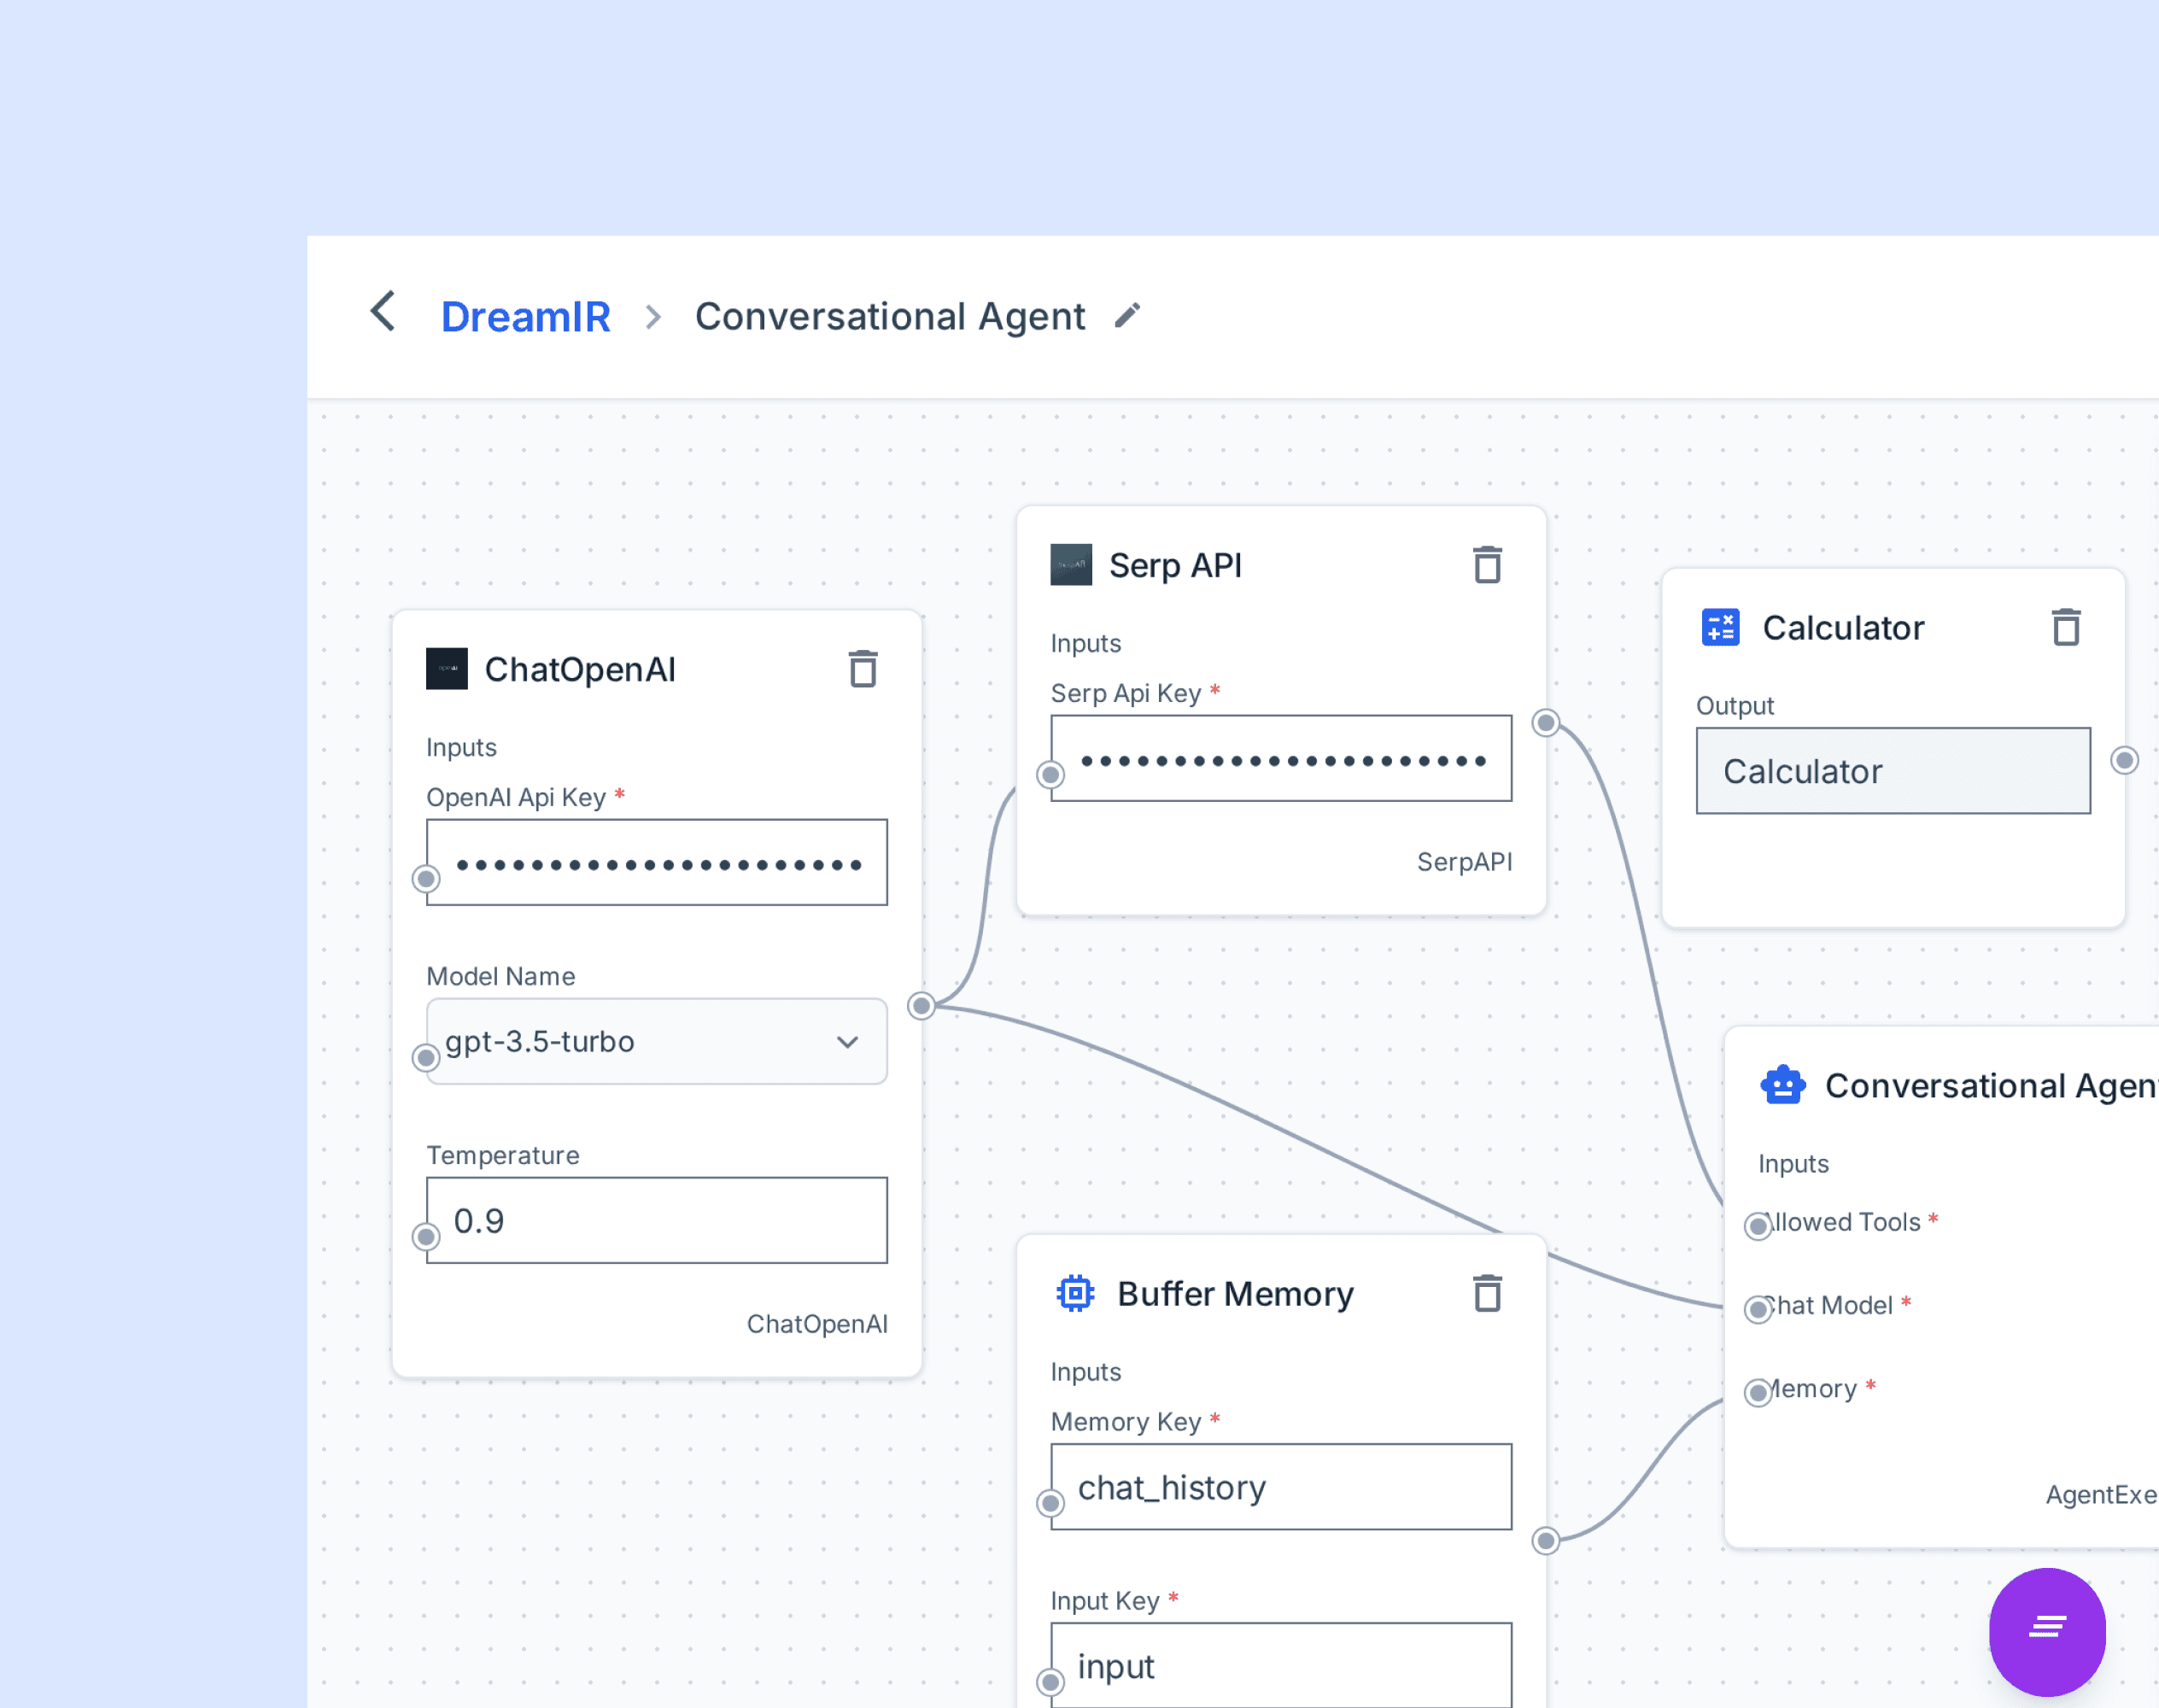The width and height of the screenshot is (2159, 1708).
Task: Click the ChatOpenAI node logo icon
Action: point(447,669)
